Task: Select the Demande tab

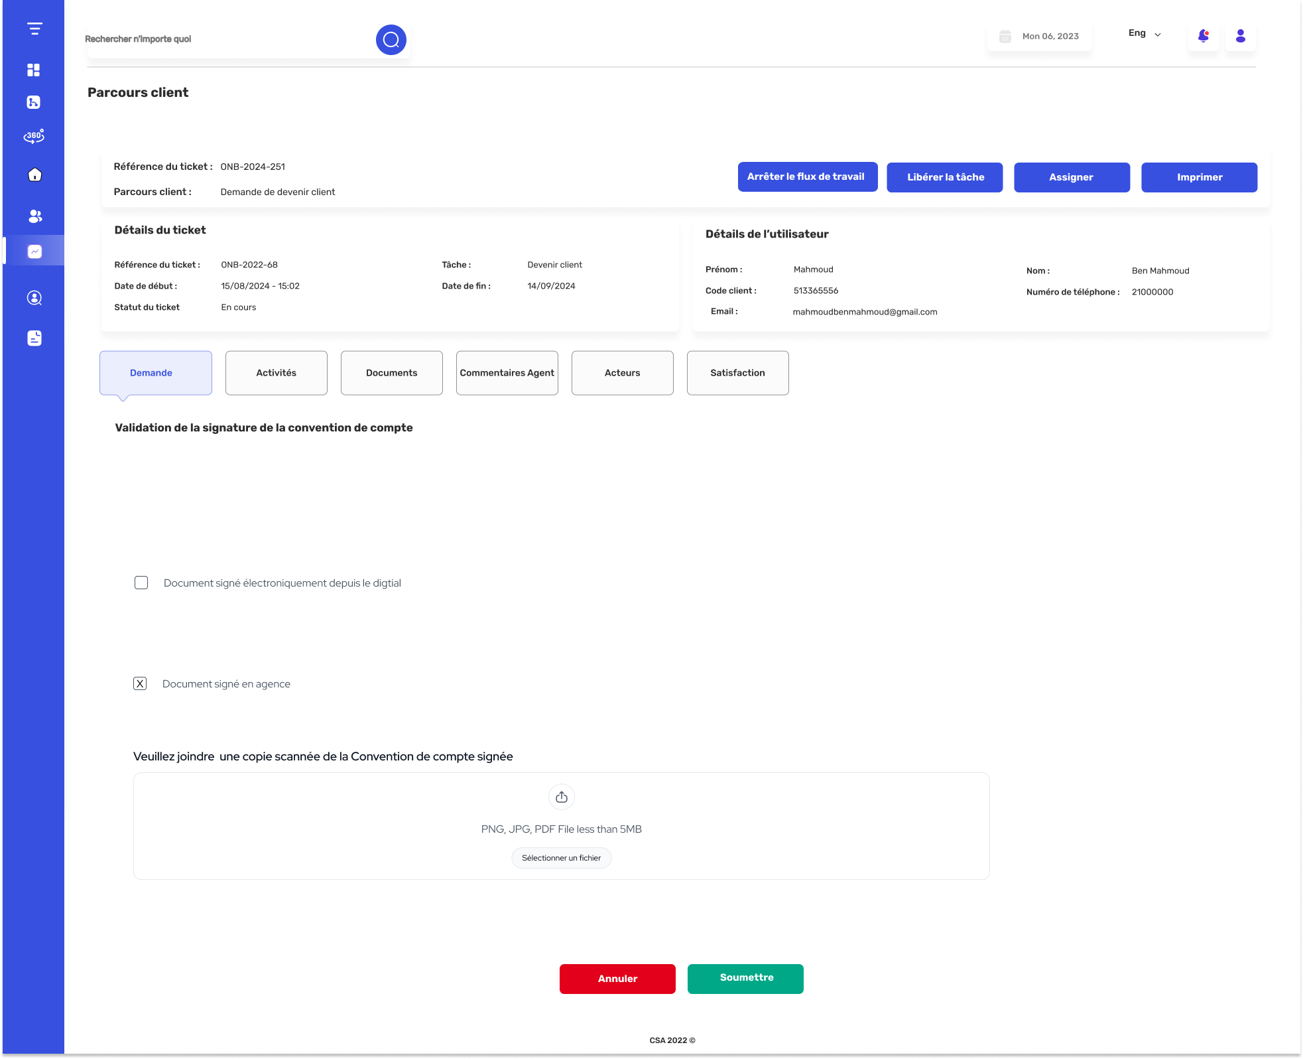Action: point(156,373)
